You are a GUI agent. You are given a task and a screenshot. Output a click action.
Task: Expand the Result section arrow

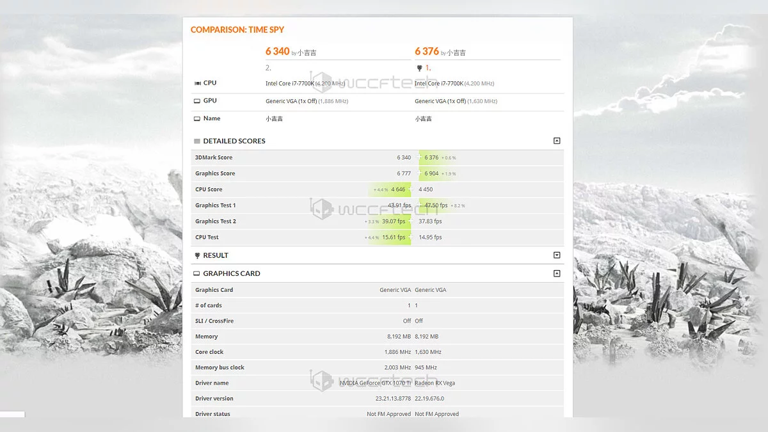click(557, 255)
